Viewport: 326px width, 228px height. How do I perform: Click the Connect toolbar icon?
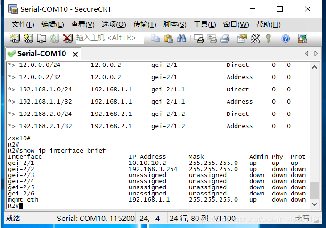pyautogui.click(x=15, y=39)
